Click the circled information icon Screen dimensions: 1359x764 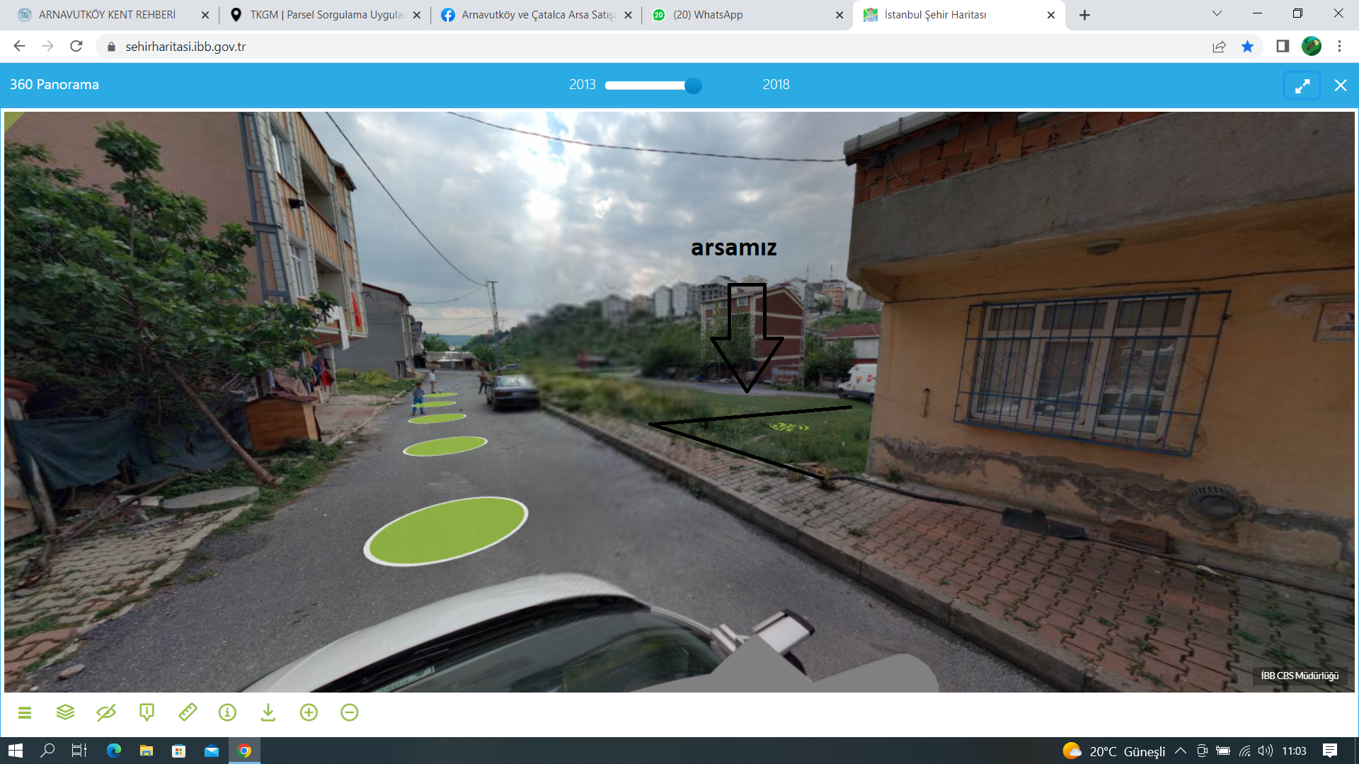pyautogui.click(x=227, y=712)
